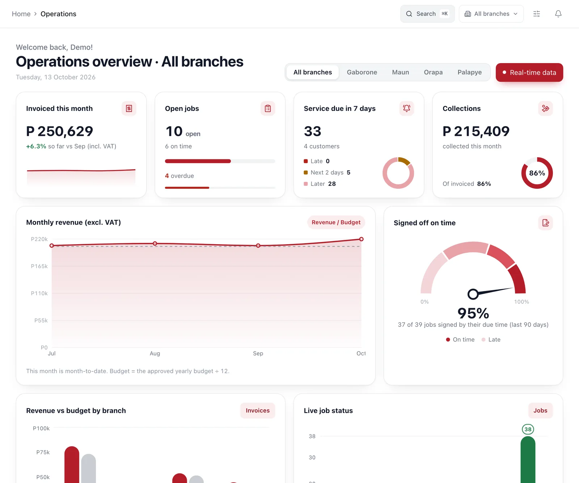The height and width of the screenshot is (483, 579).
Task: Click the Revenue / Budget badge
Action: coord(336,222)
